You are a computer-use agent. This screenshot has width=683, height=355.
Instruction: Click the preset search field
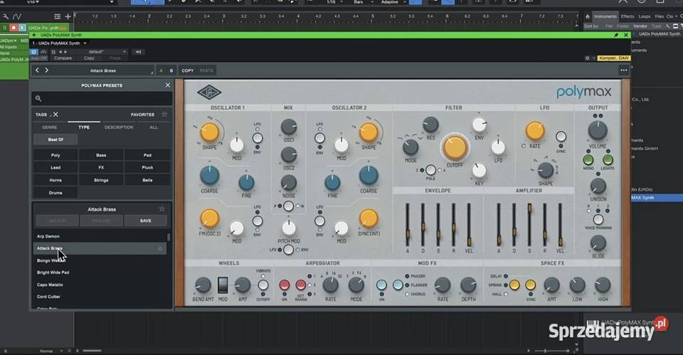[102, 98]
